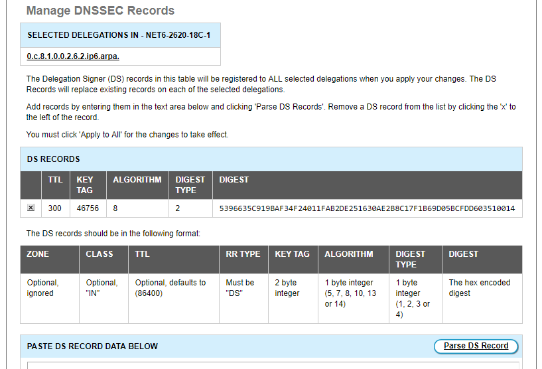
Task: Remove the DS record with the x icon
Action: pyautogui.click(x=31, y=208)
